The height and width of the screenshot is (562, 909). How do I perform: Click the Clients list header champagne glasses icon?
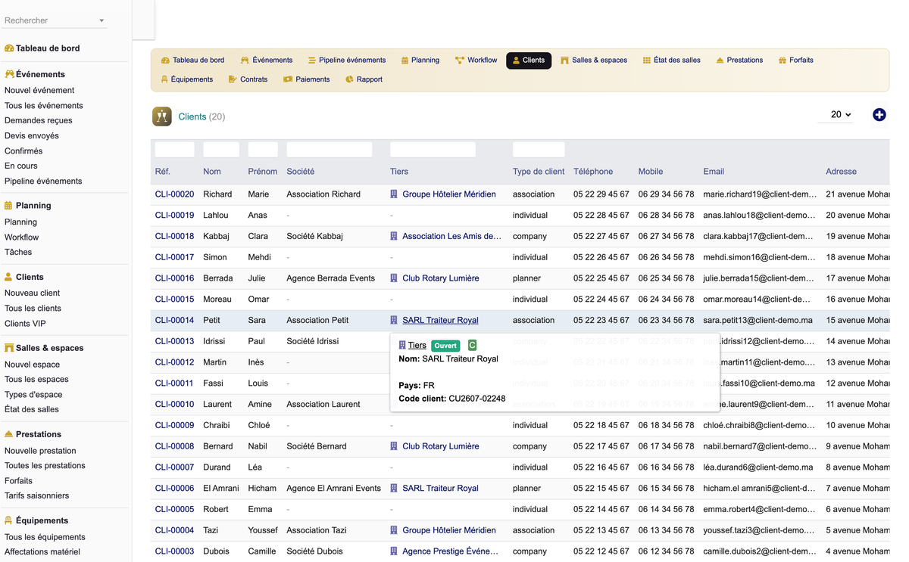click(x=162, y=116)
